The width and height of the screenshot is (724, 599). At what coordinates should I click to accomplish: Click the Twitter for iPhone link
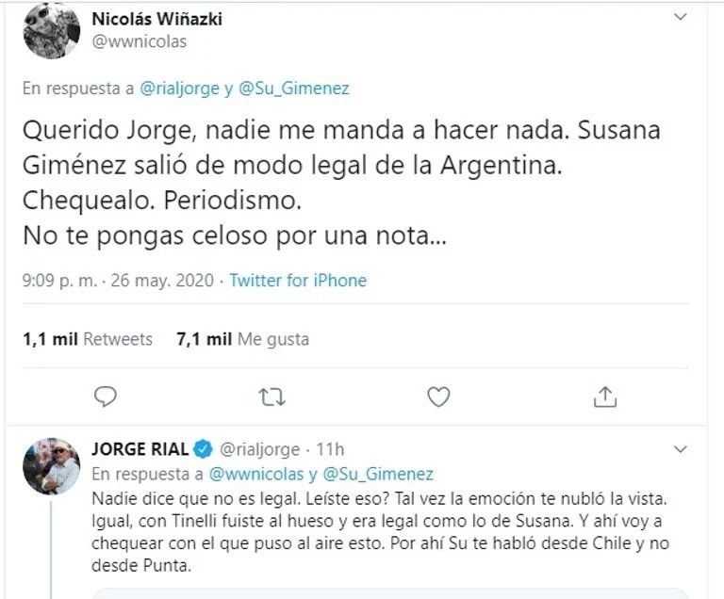coord(298,281)
